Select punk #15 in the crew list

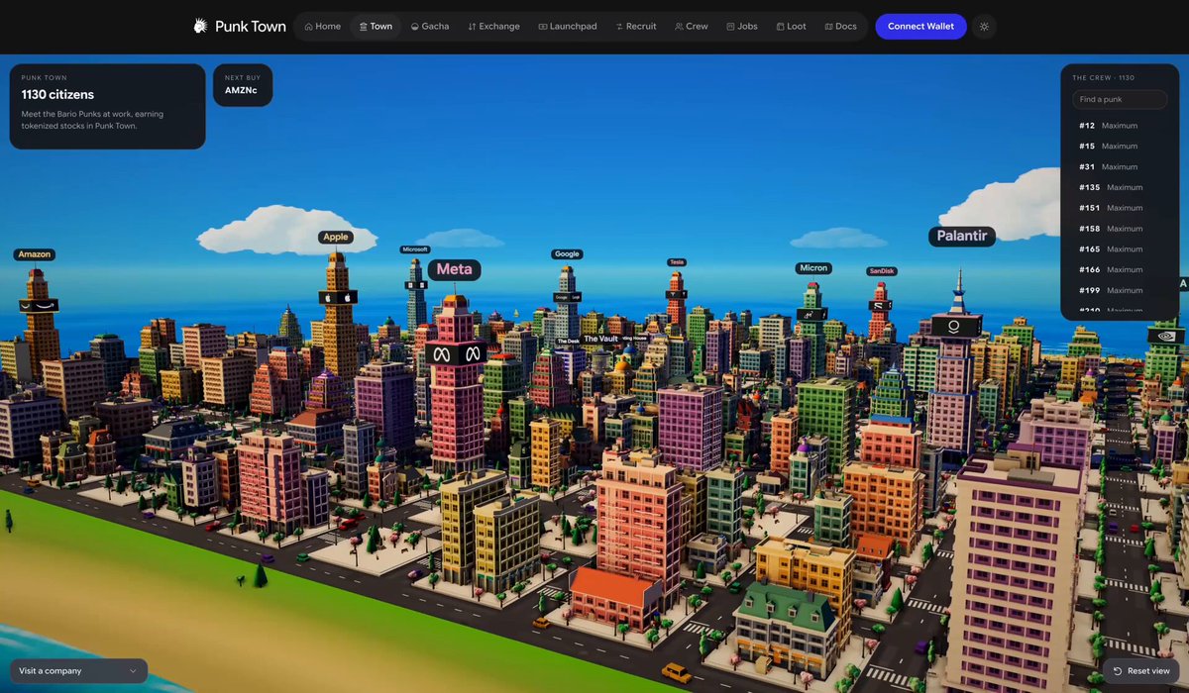tap(1120, 147)
